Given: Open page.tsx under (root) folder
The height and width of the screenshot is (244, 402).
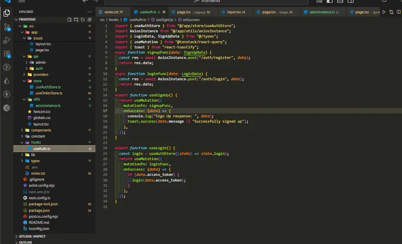Looking at the screenshot, I should point(43,50).
